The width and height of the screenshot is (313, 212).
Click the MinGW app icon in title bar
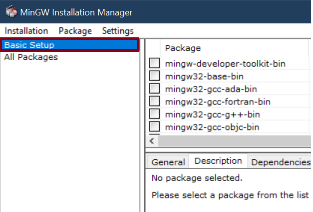pyautogui.click(x=10, y=12)
